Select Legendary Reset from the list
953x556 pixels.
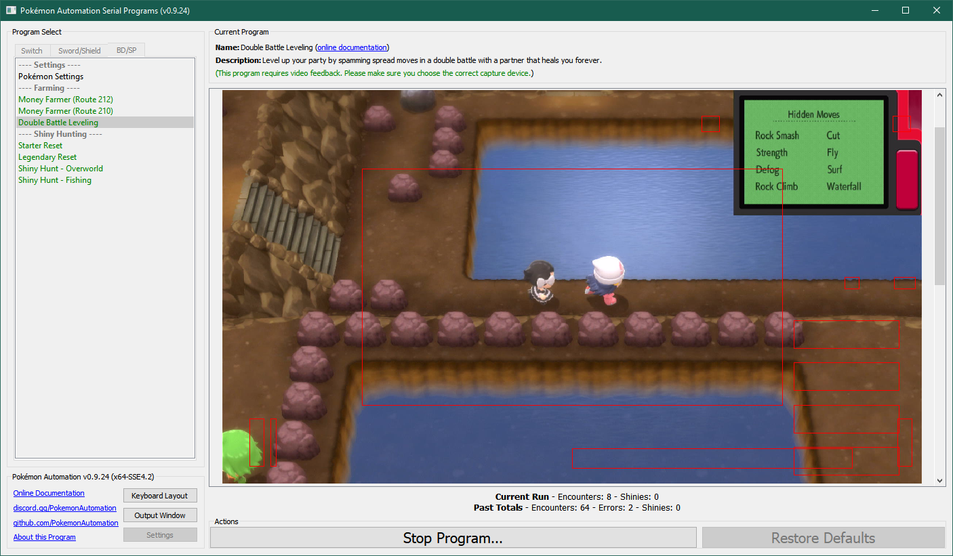coord(47,157)
